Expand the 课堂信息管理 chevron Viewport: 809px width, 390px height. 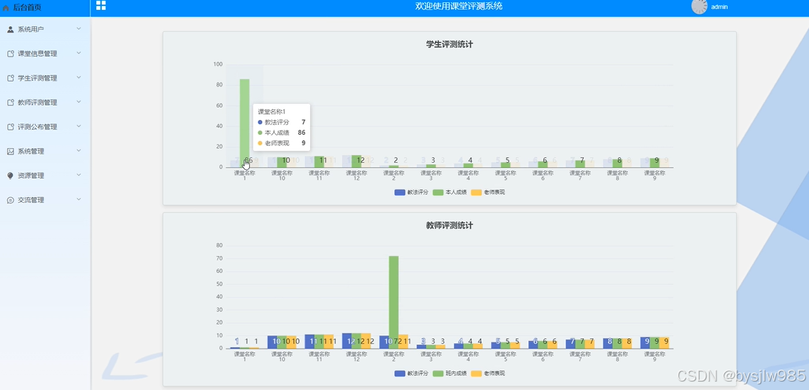point(79,53)
